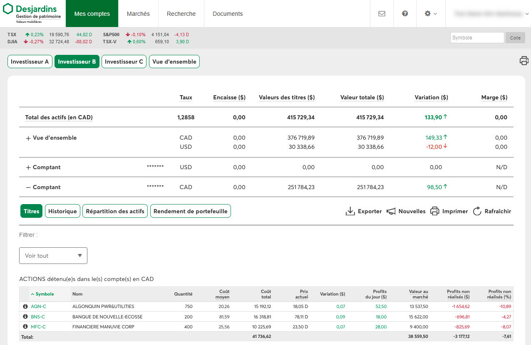Open the Marchés tab
Viewport: 531px width, 345px height.
pos(138,14)
